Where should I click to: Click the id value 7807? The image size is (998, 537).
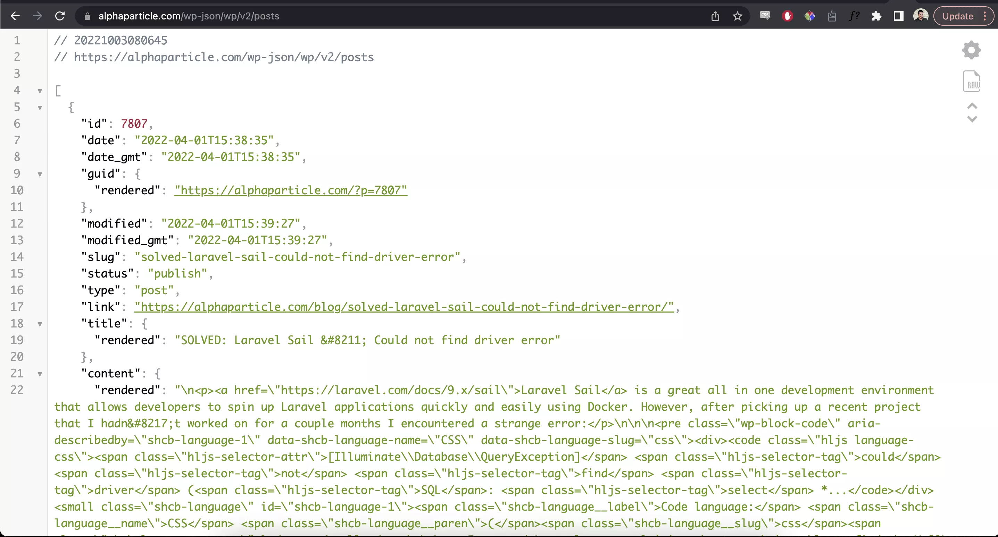coord(134,123)
